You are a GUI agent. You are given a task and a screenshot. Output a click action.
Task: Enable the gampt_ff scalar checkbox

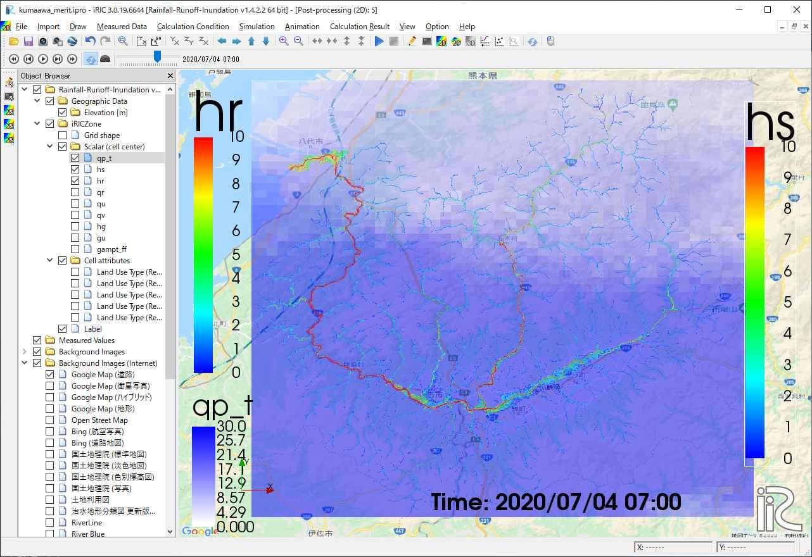click(75, 249)
